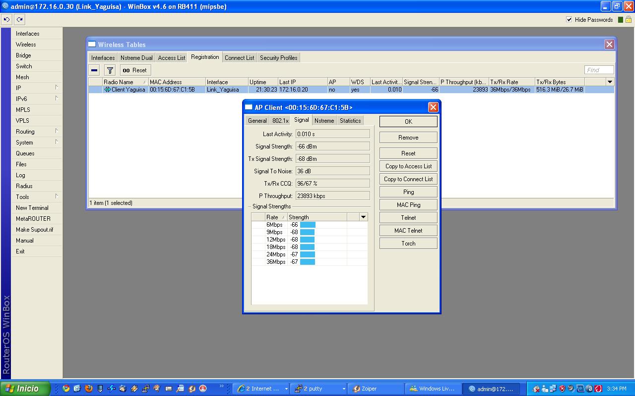Click the Find search field
The width and height of the screenshot is (635, 396).
[x=599, y=70]
